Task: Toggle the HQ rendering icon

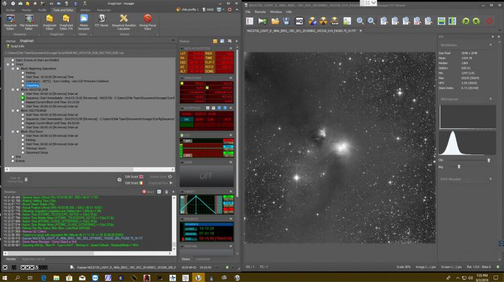Action: pos(299,21)
